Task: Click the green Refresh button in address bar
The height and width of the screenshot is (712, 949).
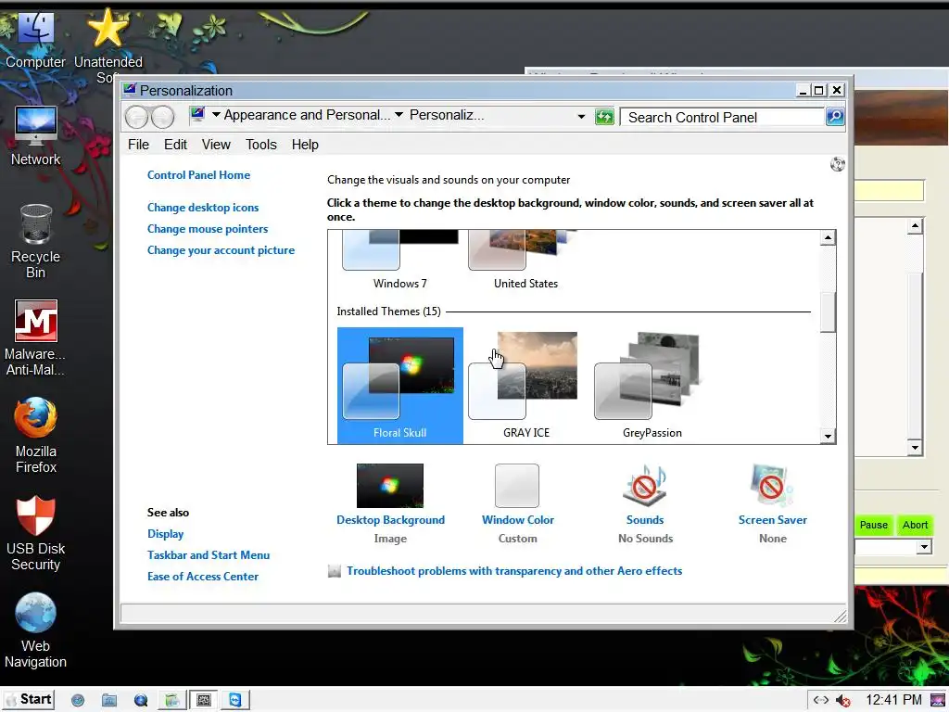Action: [x=604, y=117]
